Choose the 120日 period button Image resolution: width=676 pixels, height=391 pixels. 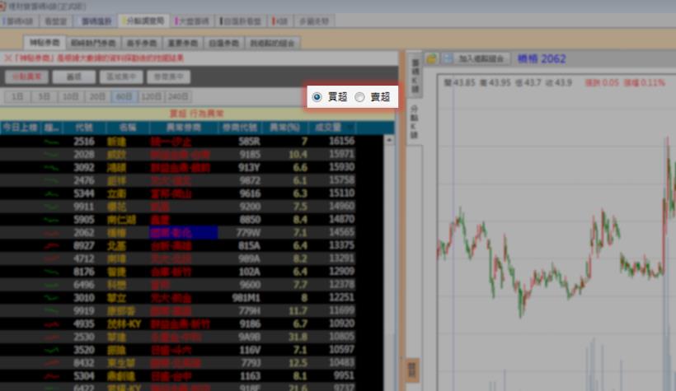pyautogui.click(x=151, y=96)
